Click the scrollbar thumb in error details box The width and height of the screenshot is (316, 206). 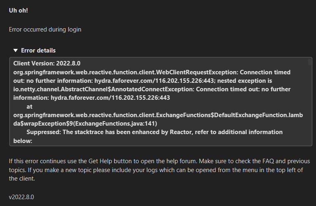310,62
